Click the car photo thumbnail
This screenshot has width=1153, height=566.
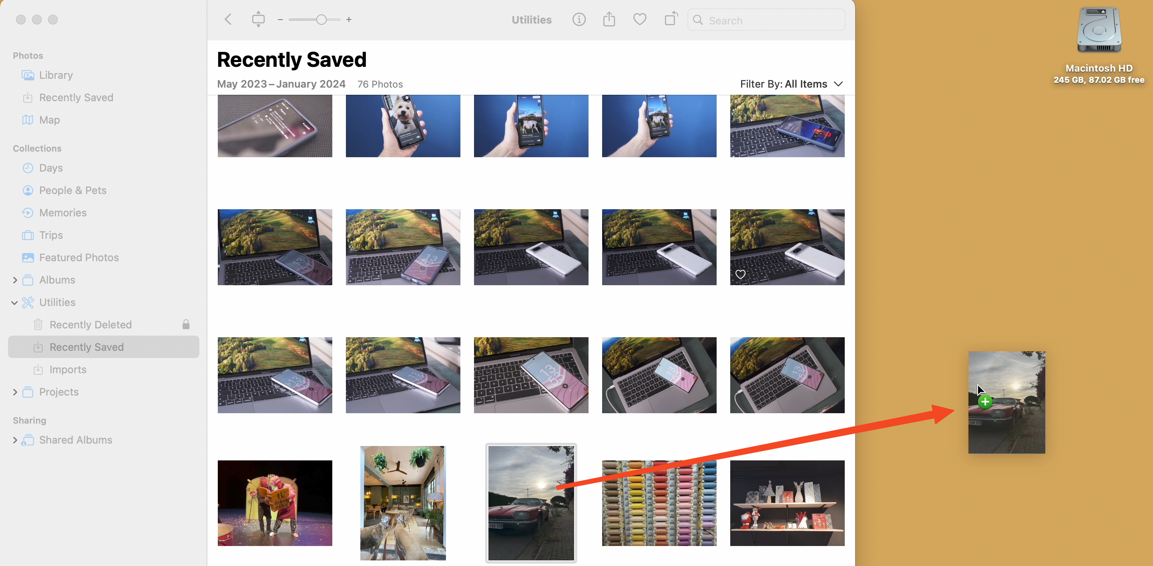tap(531, 502)
